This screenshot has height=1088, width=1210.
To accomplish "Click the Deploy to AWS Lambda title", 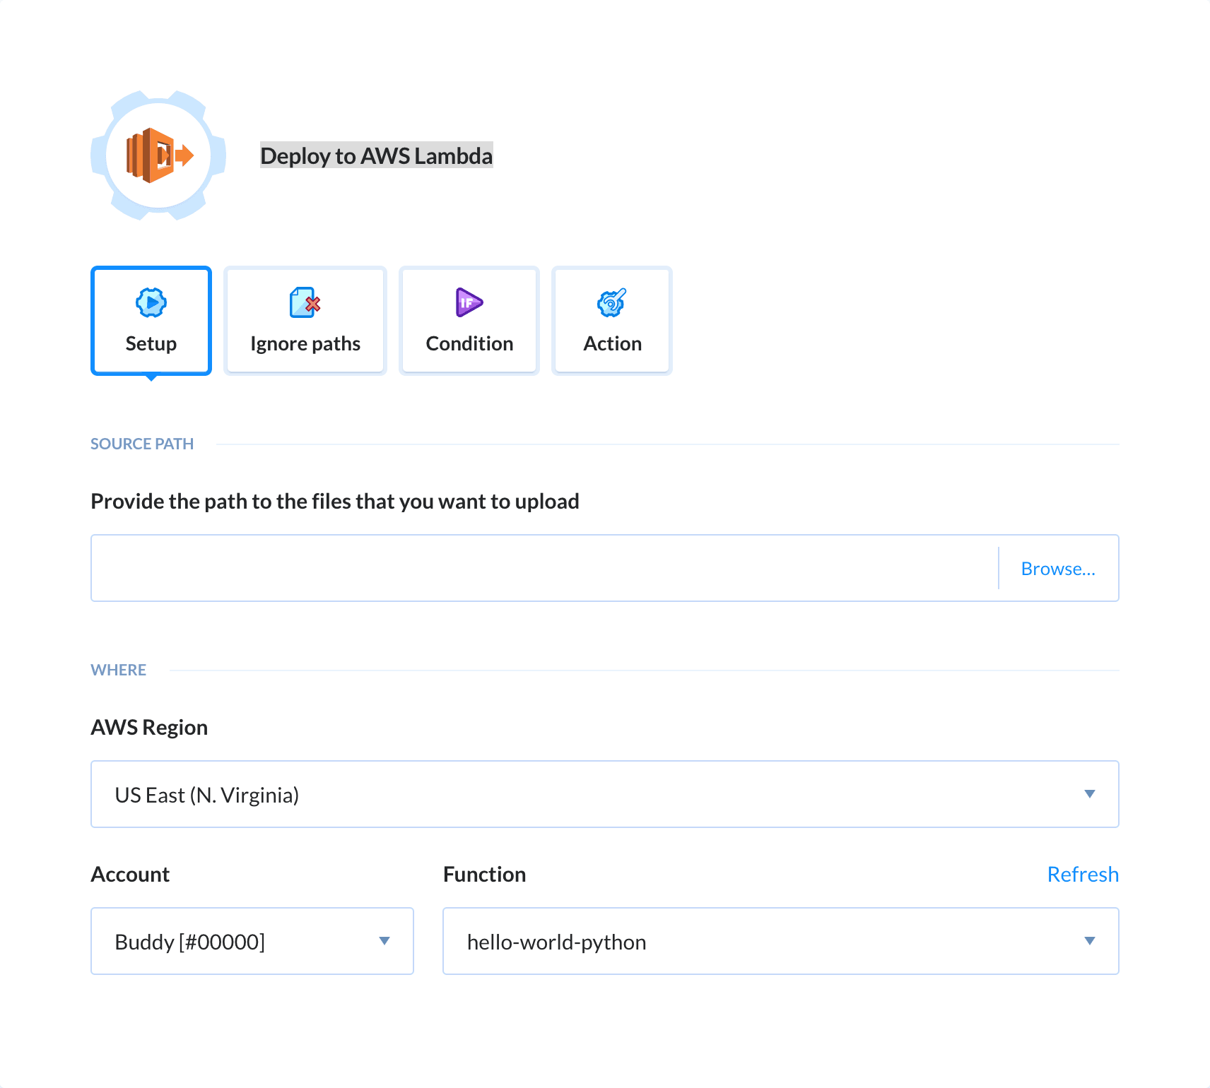I will (376, 155).
